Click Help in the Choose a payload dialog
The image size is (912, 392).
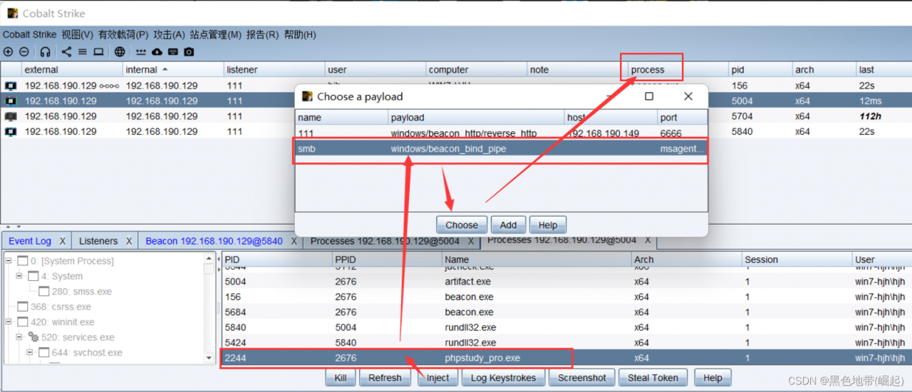548,225
